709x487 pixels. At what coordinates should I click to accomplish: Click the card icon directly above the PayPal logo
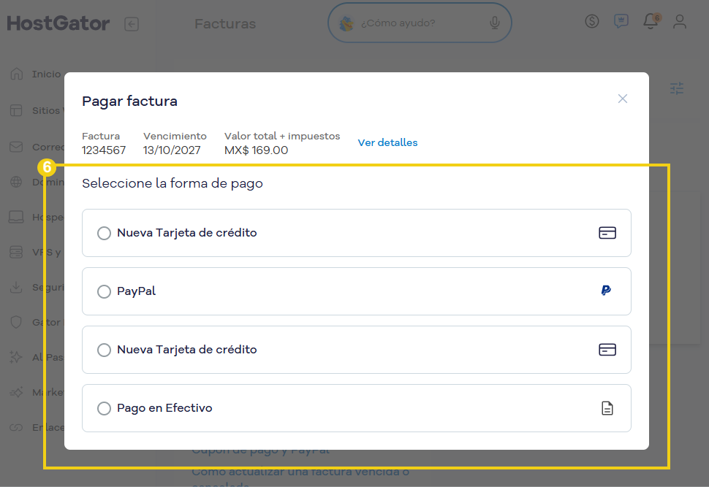pos(607,233)
